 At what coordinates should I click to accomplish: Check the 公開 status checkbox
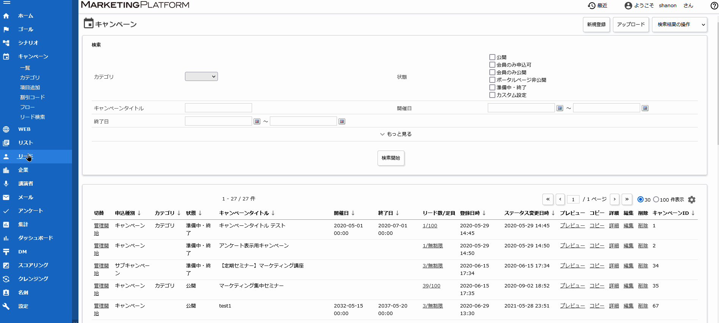[492, 57]
